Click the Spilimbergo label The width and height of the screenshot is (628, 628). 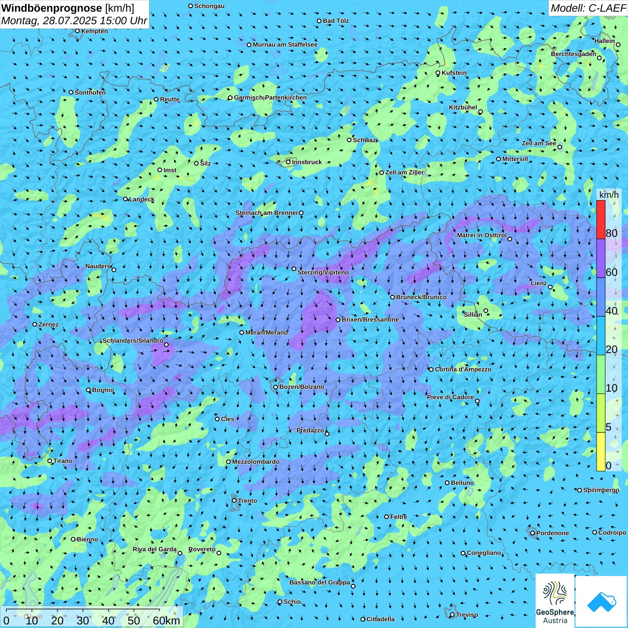tap(601, 490)
